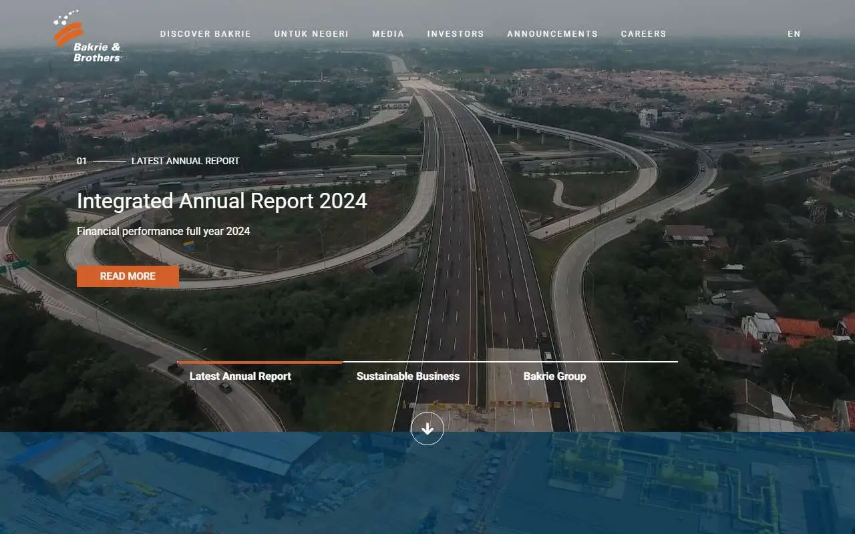This screenshot has width=855, height=534.
Task: Click the Financial performance full year 2024 text
Action: point(164,231)
